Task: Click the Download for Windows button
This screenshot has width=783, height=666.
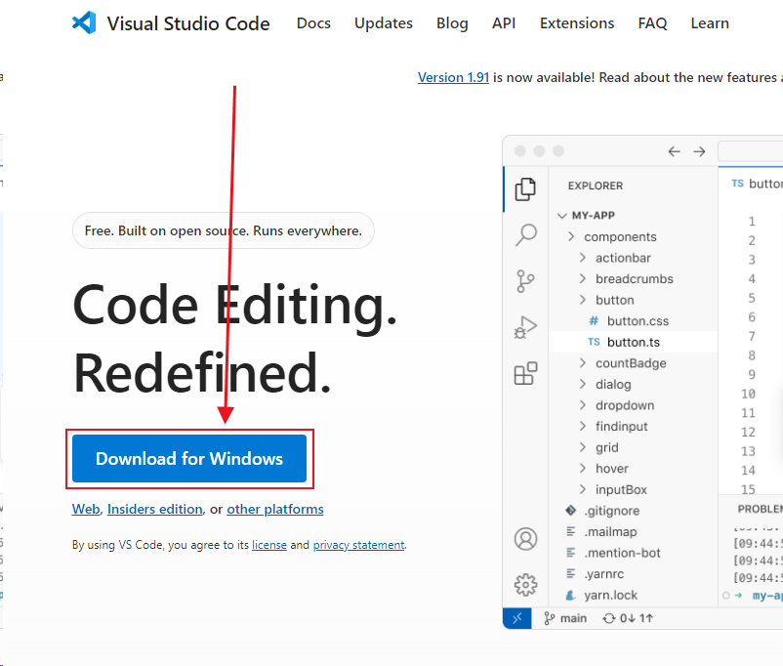Action: [x=189, y=458]
